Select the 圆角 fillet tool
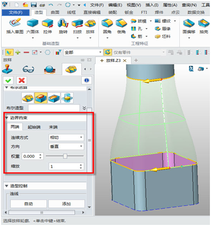The width and height of the screenshot is (211, 226). pos(107,27)
